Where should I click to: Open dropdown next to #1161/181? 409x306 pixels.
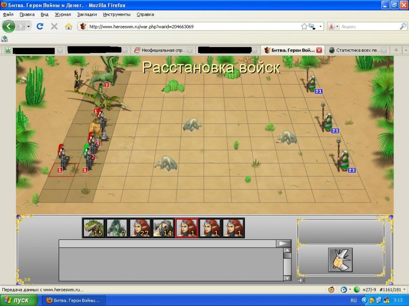[404, 290]
